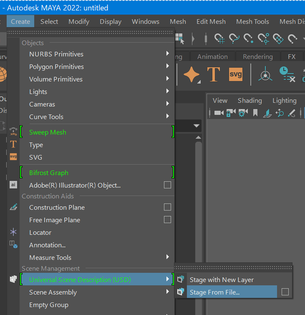
Task: Click the orange four-point star shelf icon
Action: [192, 74]
